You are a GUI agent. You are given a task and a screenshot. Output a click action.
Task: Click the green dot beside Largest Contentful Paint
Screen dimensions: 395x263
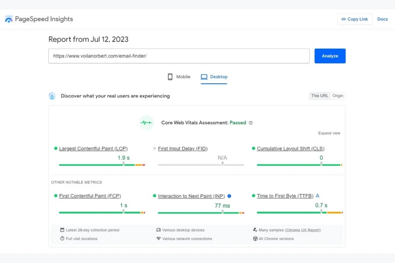(x=57, y=149)
